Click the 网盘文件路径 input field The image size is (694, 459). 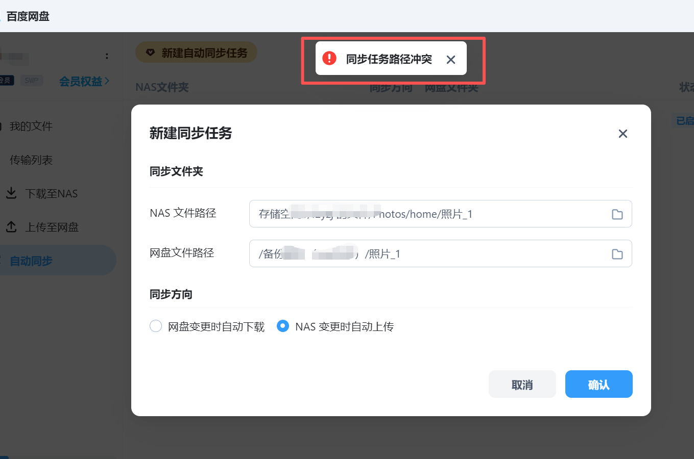(441, 253)
